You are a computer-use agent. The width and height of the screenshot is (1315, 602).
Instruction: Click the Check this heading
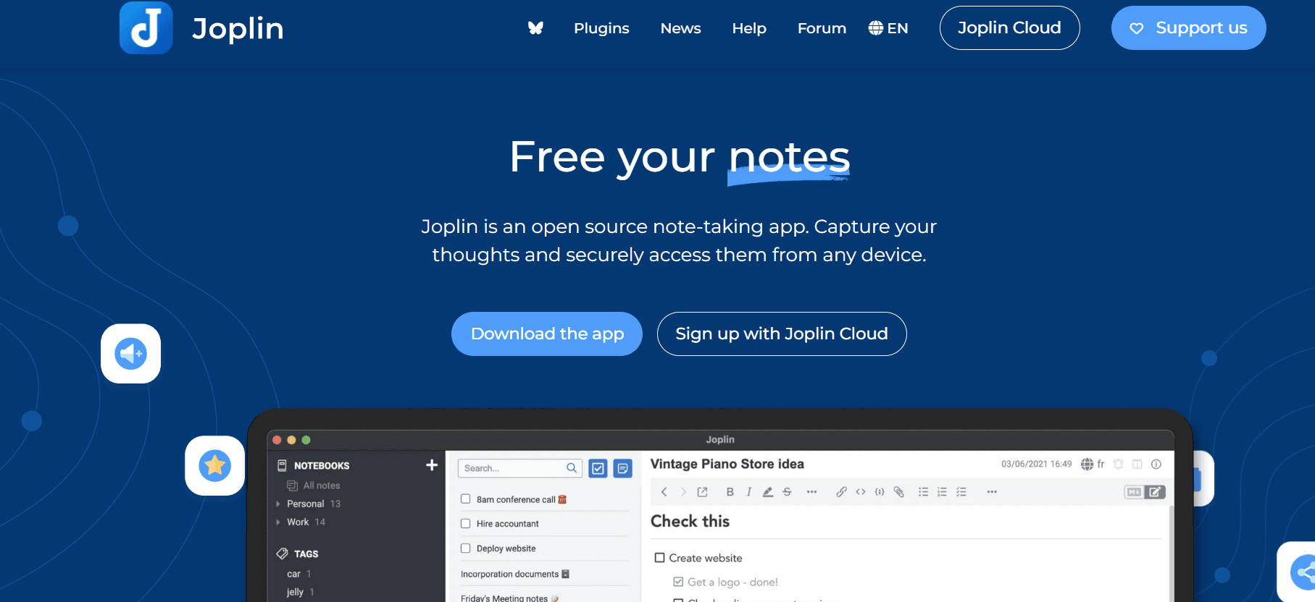point(690,521)
